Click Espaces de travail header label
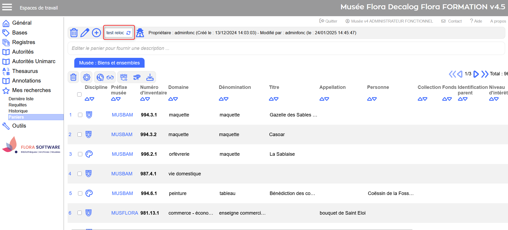The image size is (508, 230). (39, 8)
